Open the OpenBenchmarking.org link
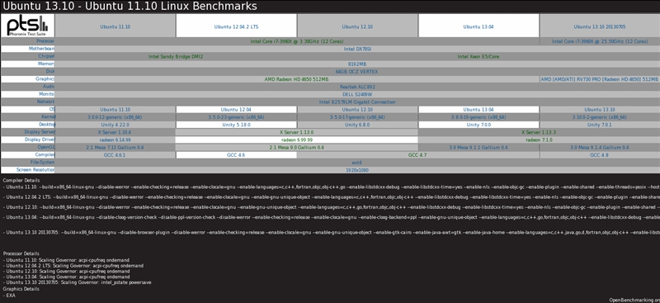Viewport: 660px width, 303px height. point(634,300)
